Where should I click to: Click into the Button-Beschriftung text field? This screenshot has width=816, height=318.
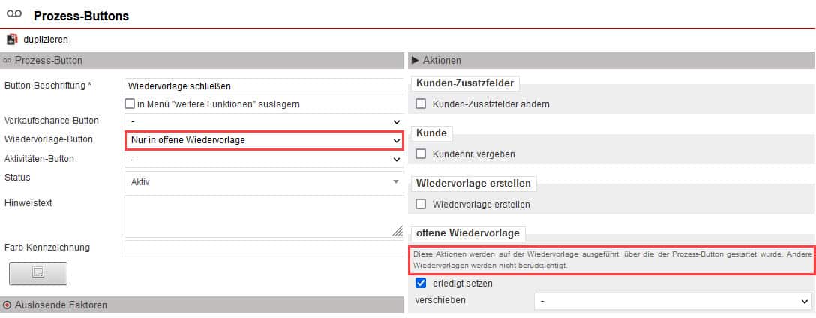[x=264, y=86]
